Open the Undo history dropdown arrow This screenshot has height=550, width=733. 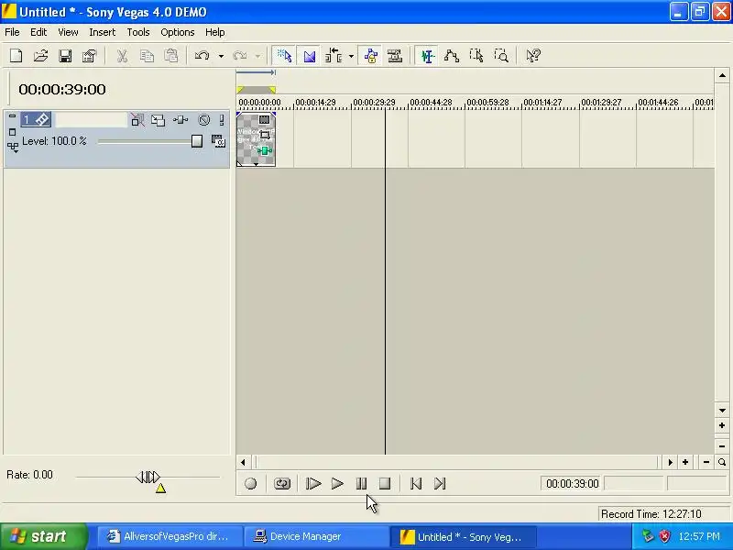[x=221, y=56]
